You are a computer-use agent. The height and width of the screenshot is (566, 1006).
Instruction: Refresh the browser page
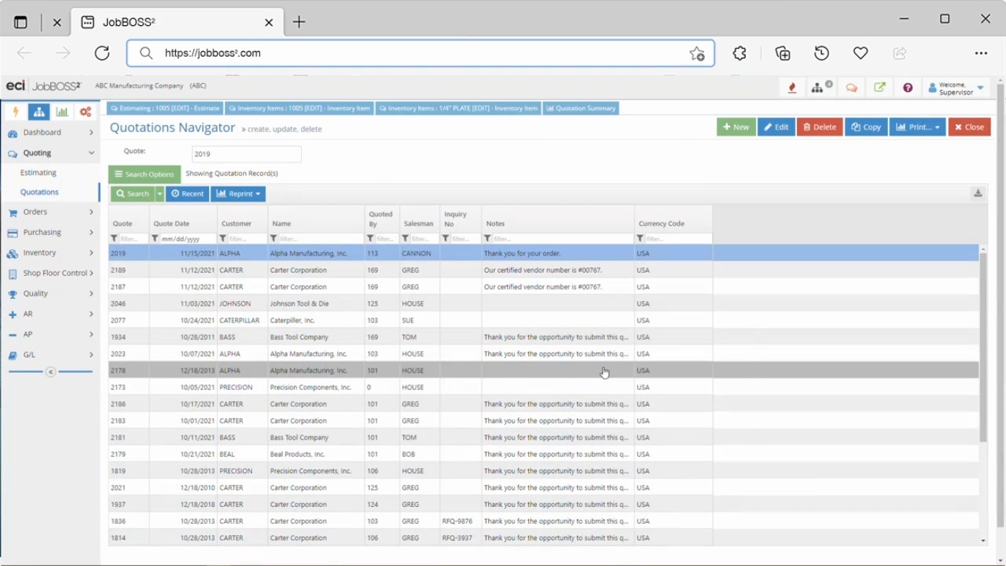coord(102,53)
